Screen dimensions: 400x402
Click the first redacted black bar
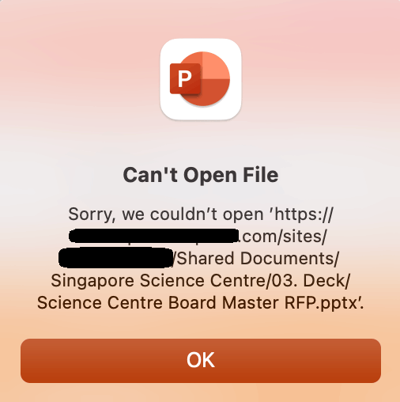pos(153,236)
